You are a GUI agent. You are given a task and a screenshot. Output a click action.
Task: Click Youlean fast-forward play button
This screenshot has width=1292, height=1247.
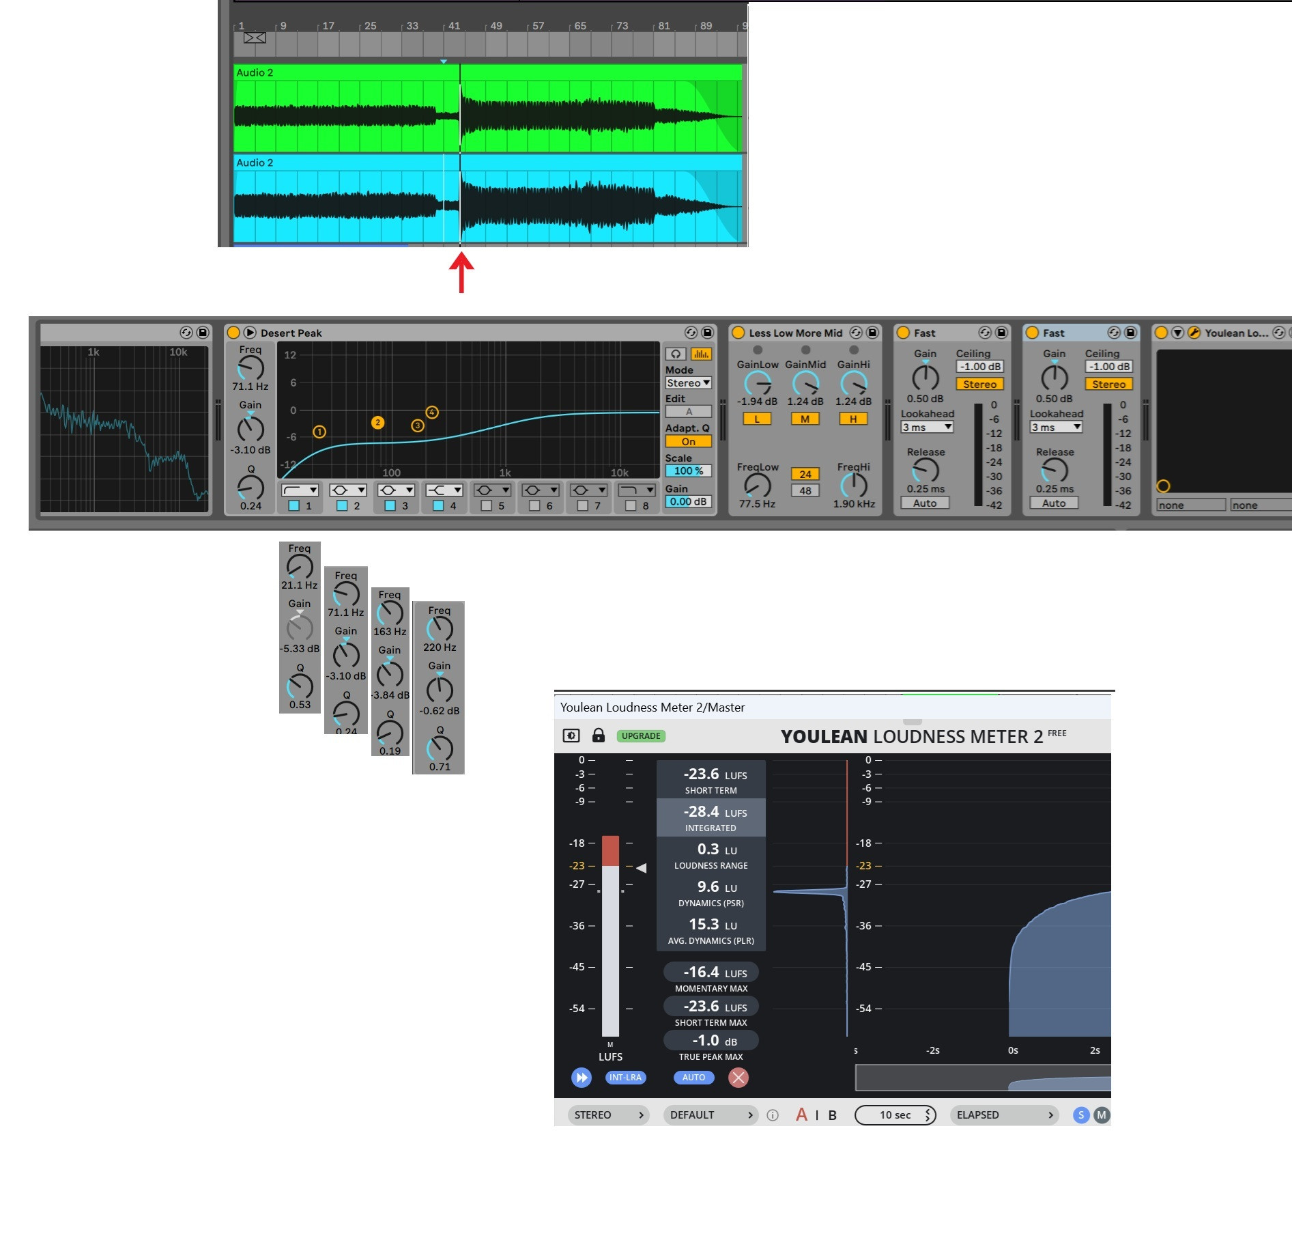coord(582,1078)
